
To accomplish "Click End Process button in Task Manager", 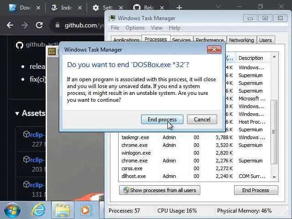I will (x=256, y=190).
